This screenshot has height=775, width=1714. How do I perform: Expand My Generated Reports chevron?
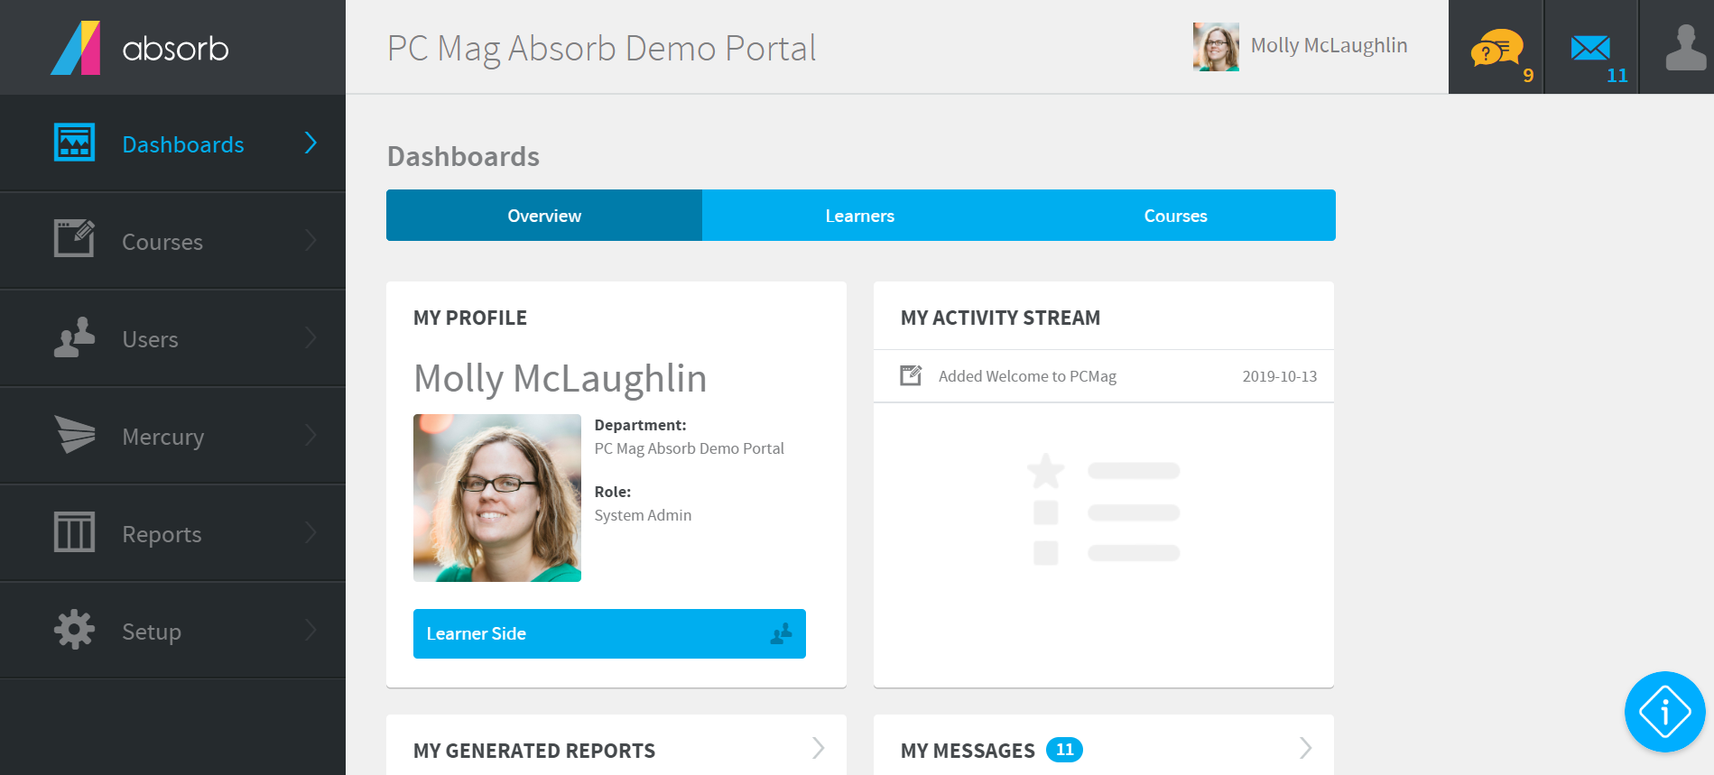818,748
